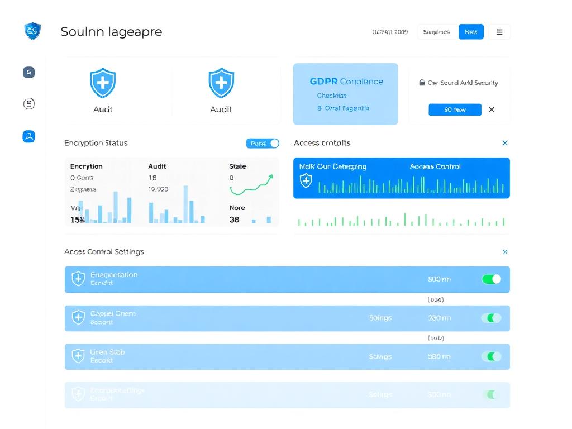Open the hamburger menu in the top-right corner
Image resolution: width=572 pixels, height=429 pixels.
click(x=499, y=32)
